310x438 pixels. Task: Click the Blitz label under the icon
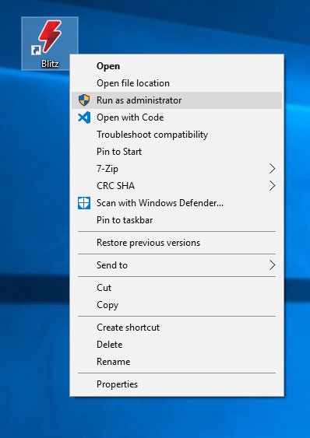(x=50, y=64)
